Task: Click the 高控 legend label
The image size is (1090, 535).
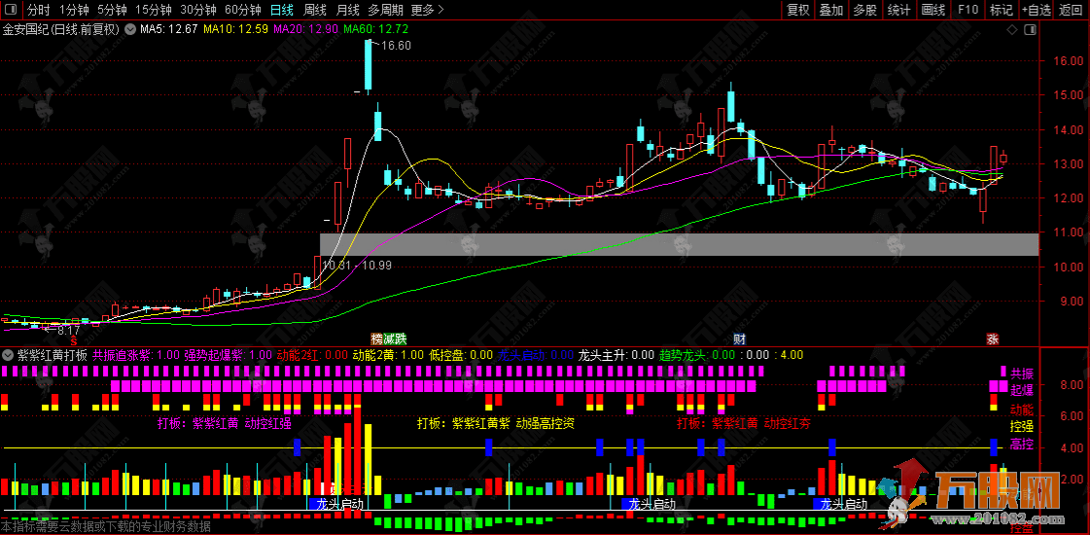Action: point(1022,444)
